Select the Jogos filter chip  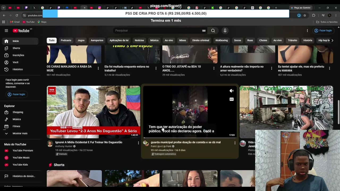pyautogui.click(x=81, y=40)
